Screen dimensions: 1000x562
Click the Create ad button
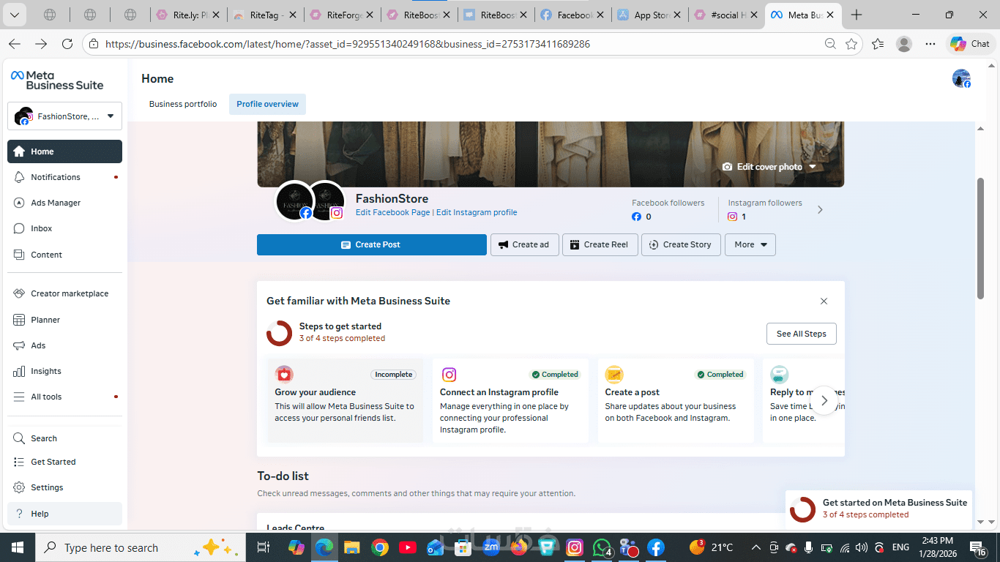[525, 244]
